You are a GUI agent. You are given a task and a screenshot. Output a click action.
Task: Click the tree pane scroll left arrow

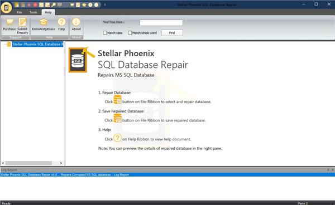tap(3, 163)
